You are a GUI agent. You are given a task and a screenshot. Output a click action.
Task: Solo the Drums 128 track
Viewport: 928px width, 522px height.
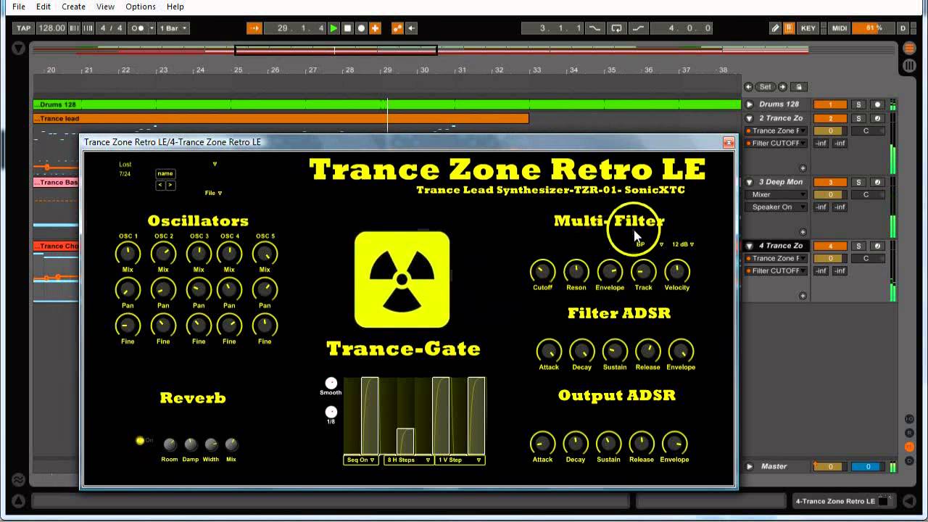pos(858,104)
